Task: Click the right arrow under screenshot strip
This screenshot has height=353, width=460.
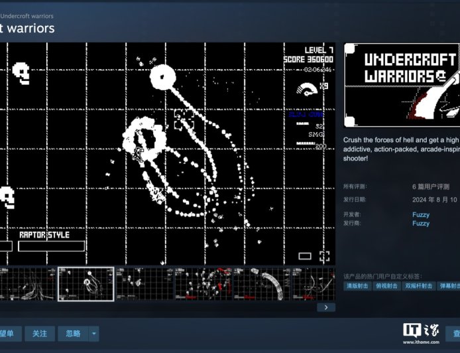Action: point(326,307)
